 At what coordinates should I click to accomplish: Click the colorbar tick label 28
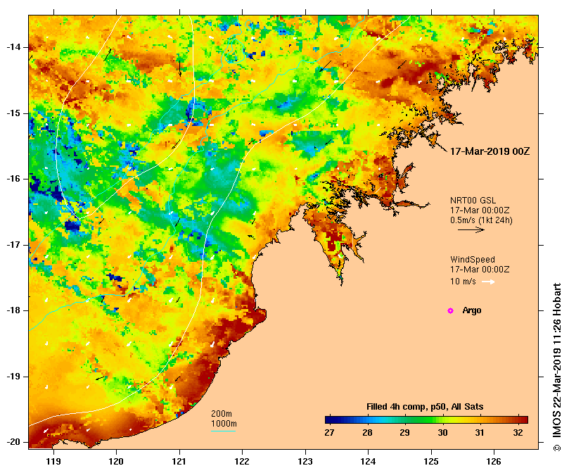coord(367,433)
